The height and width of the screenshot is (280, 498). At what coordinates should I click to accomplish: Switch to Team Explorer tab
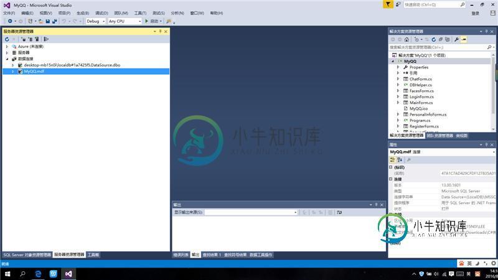[440, 136]
